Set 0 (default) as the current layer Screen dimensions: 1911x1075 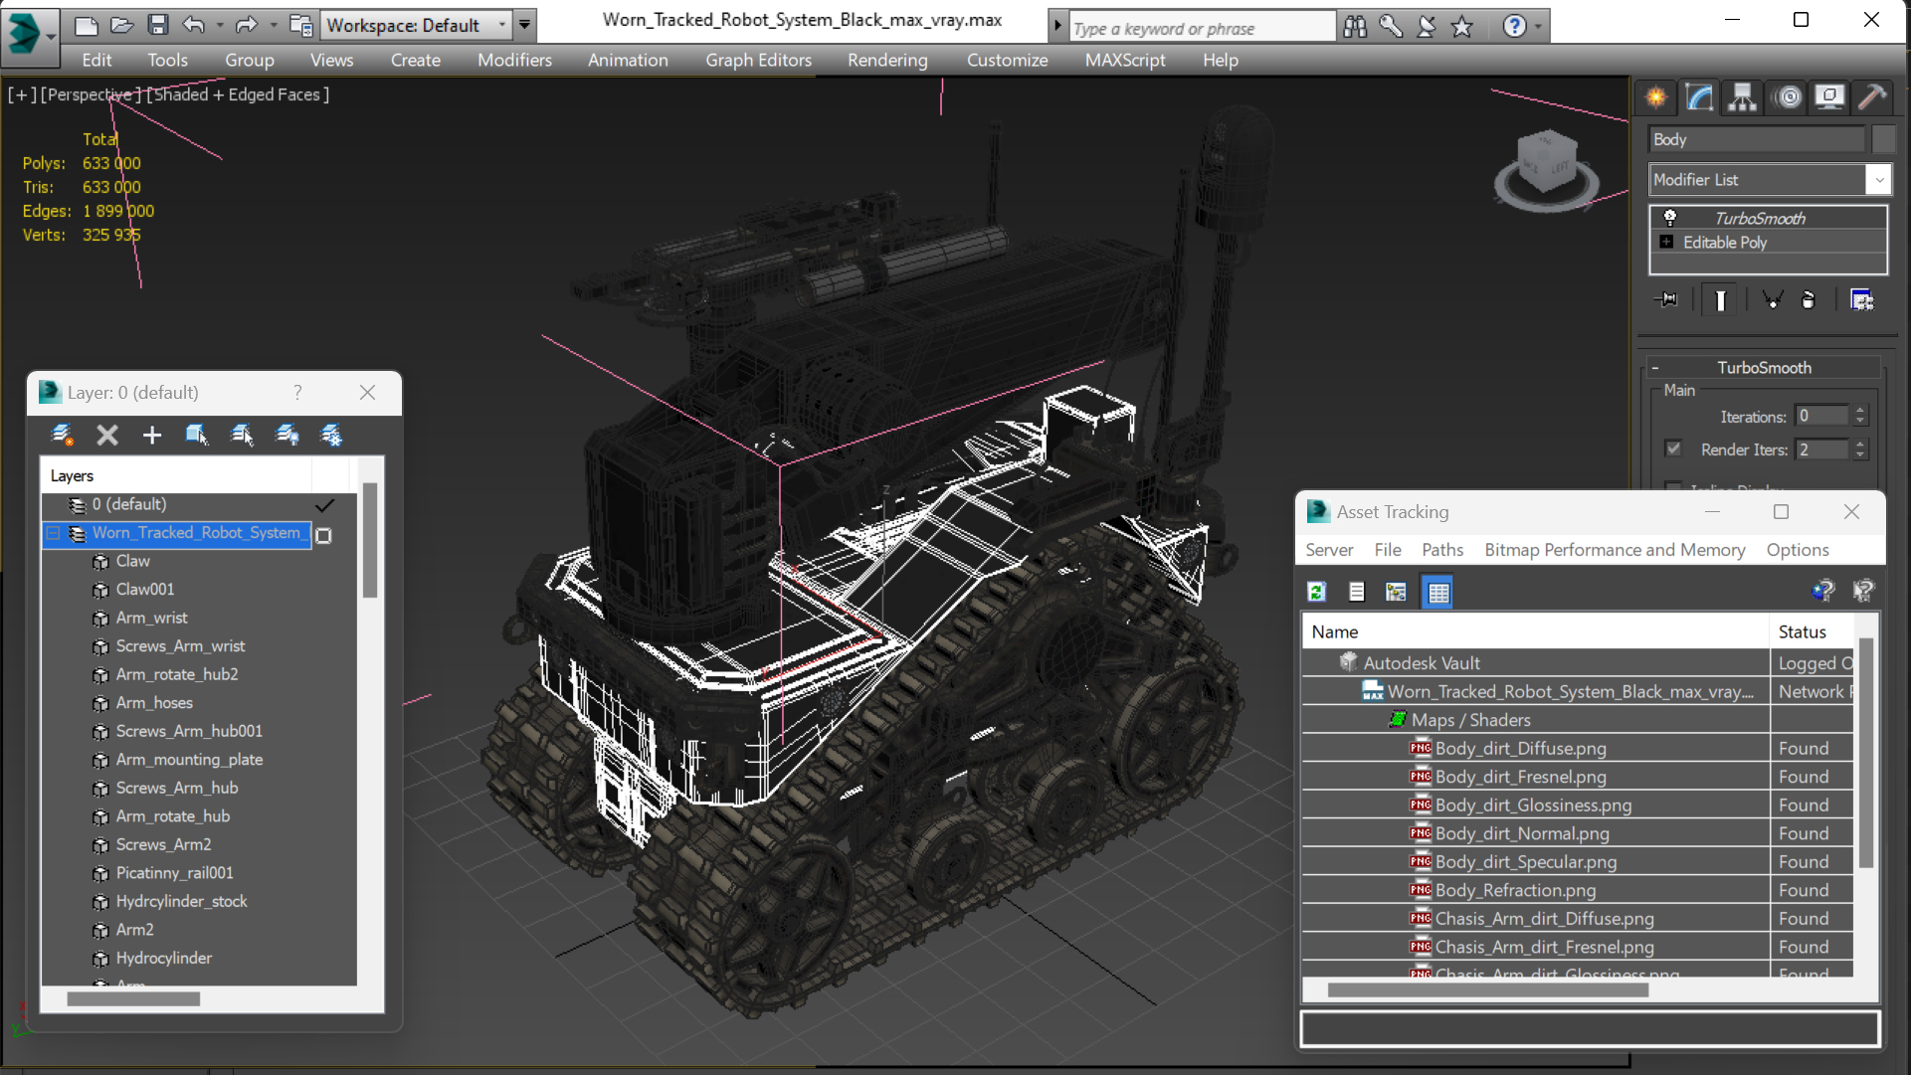(324, 505)
